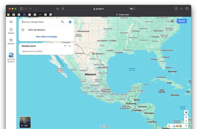The width and height of the screenshot is (197, 129).
Task: Open a new tab with plus
Action: pyautogui.click(x=181, y=8)
